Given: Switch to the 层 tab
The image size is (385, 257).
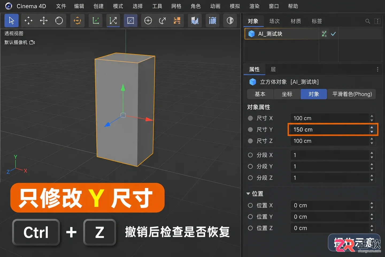Looking at the screenshot, I should point(273,69).
